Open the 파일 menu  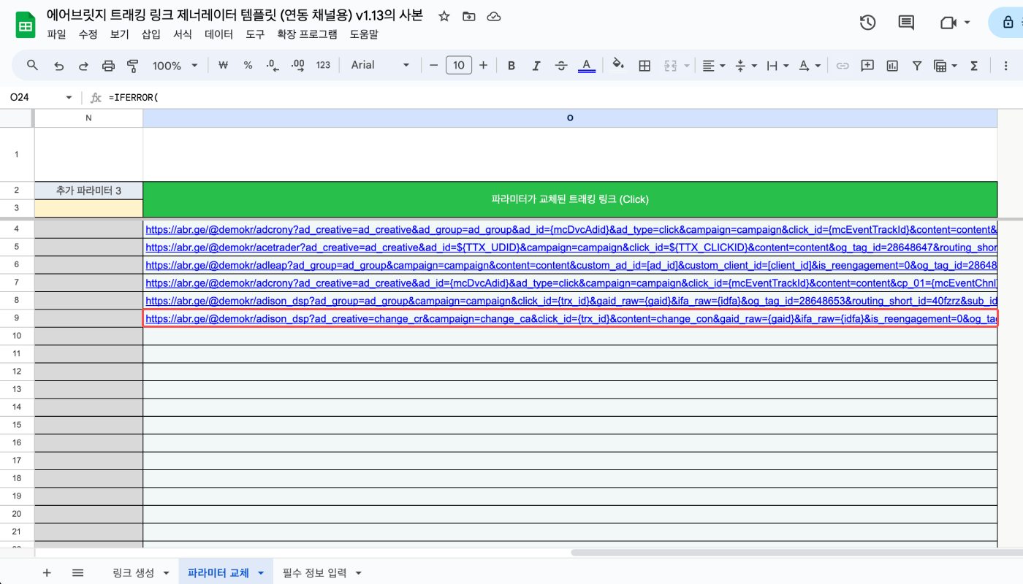tap(56, 34)
